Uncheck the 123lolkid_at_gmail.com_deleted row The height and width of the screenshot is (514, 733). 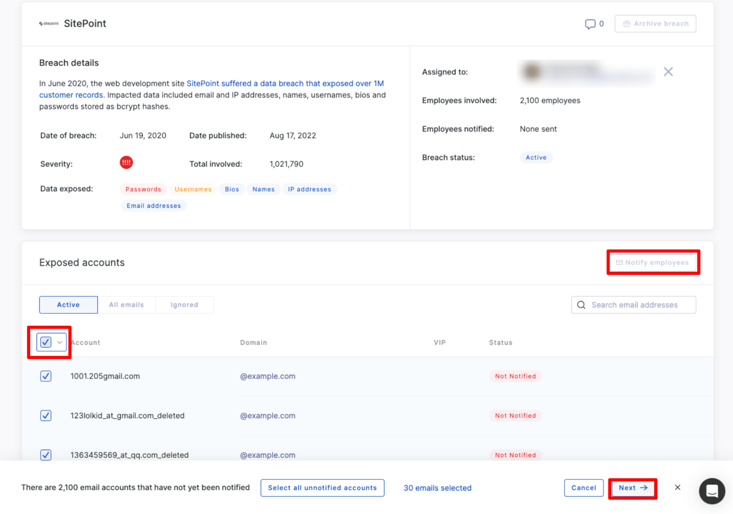pyautogui.click(x=46, y=415)
